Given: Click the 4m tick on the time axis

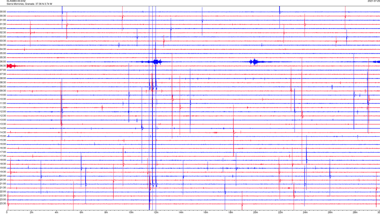Looking at the screenshot, I should 57,212.
